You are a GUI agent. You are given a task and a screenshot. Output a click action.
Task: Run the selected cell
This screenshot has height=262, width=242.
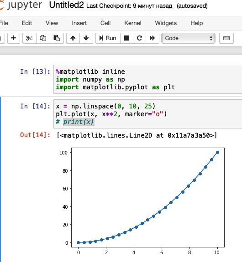point(108,38)
